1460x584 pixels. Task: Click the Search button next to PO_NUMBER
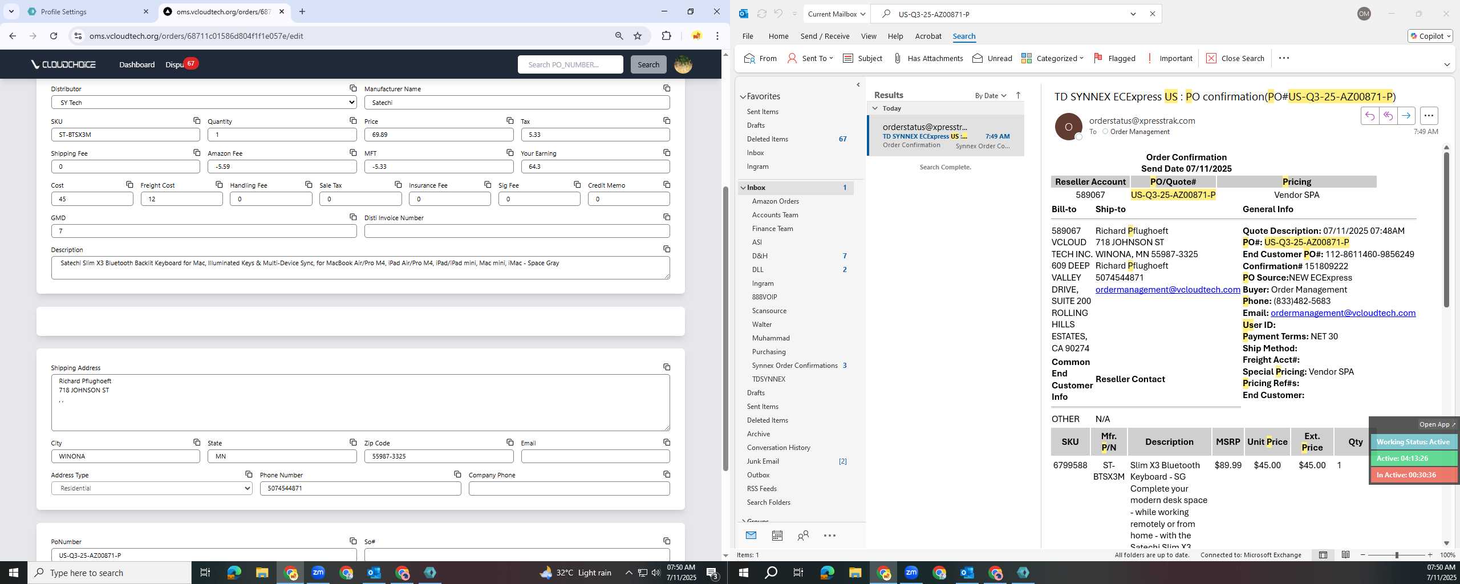point(648,64)
